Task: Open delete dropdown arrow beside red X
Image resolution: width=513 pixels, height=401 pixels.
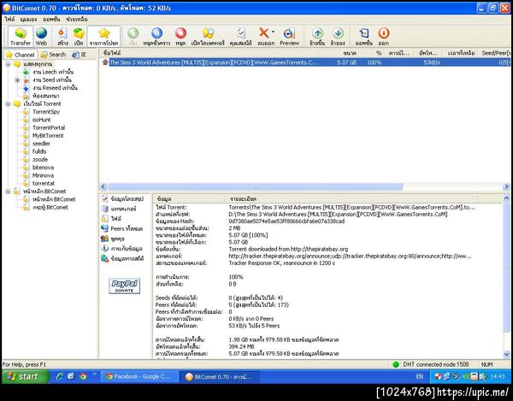Action: [x=274, y=32]
